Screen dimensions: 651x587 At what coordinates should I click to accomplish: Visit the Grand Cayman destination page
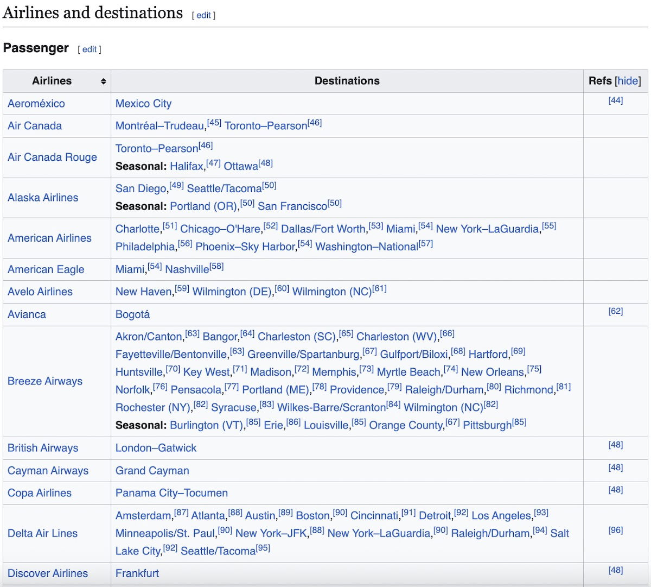pos(152,471)
